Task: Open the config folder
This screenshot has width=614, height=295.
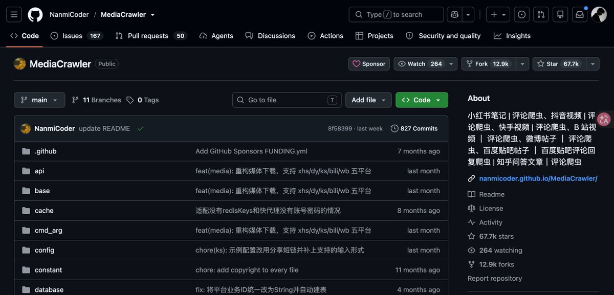Action: pyautogui.click(x=45, y=250)
